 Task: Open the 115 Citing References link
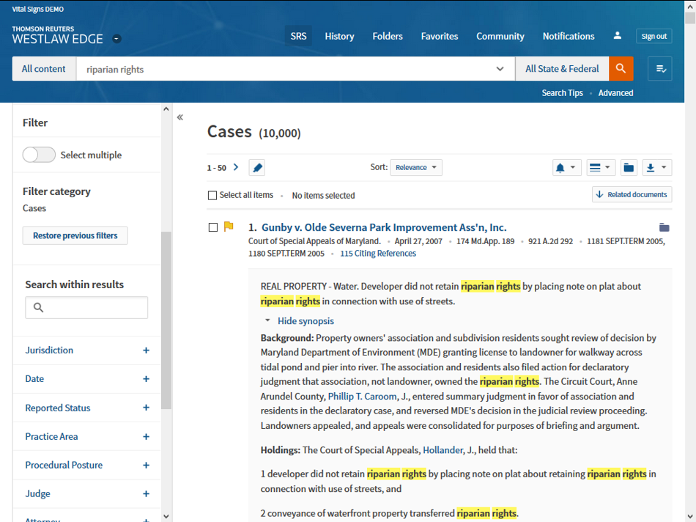pos(378,254)
